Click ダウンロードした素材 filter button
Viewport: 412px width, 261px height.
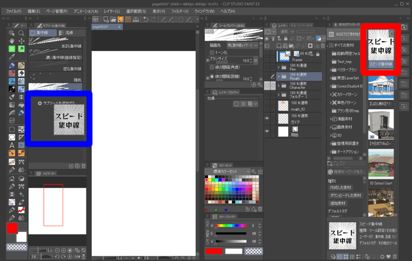[345, 195]
